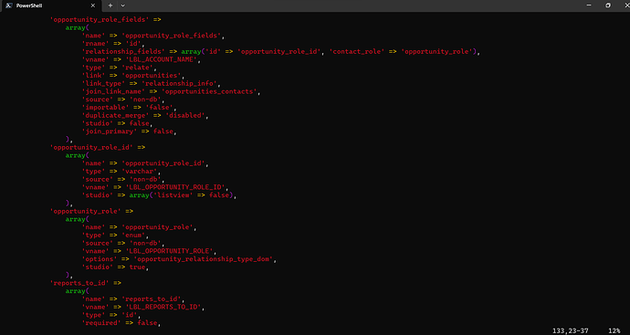Image resolution: width=630 pixels, height=335 pixels.
Task: Close the PowerShell tab
Action: 93,5
